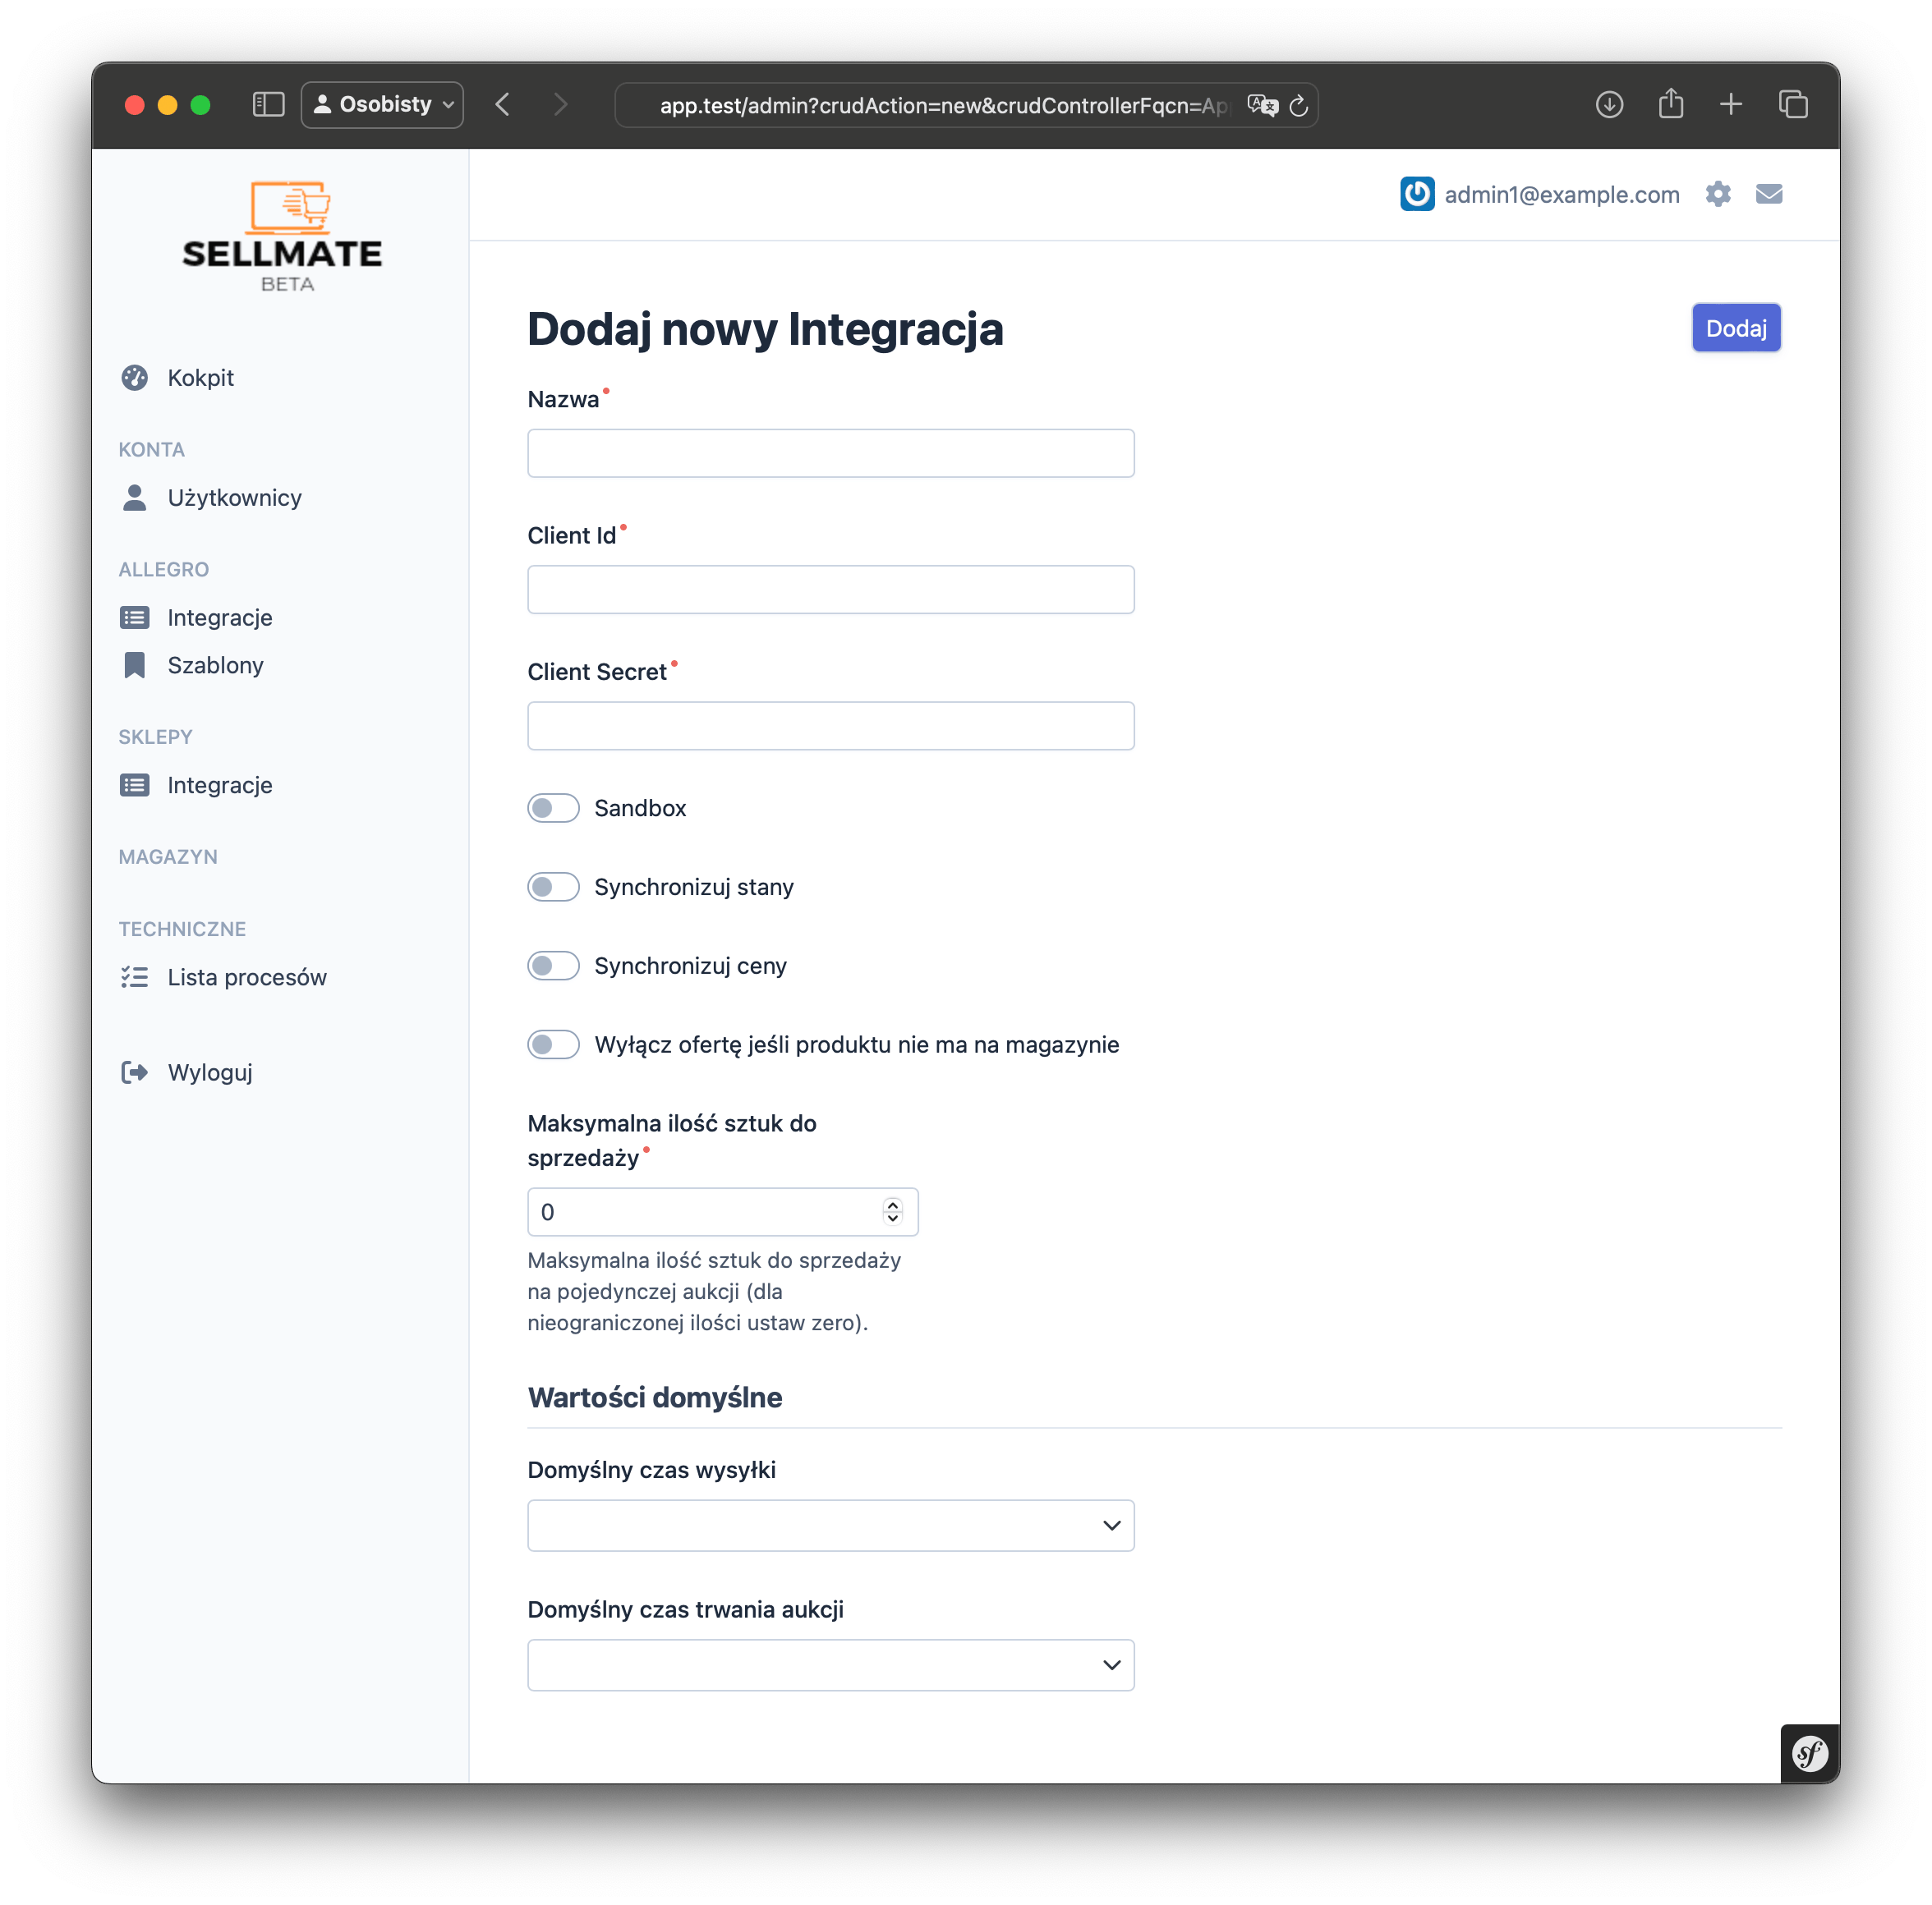
Task: Click the Client Id input field
Action: (x=830, y=590)
